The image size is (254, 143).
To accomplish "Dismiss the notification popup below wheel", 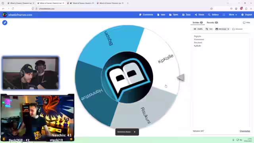I will [135, 132].
